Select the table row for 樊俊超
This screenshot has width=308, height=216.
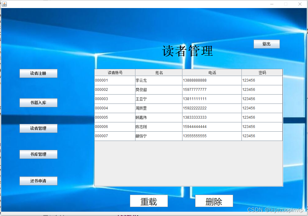click(158, 90)
